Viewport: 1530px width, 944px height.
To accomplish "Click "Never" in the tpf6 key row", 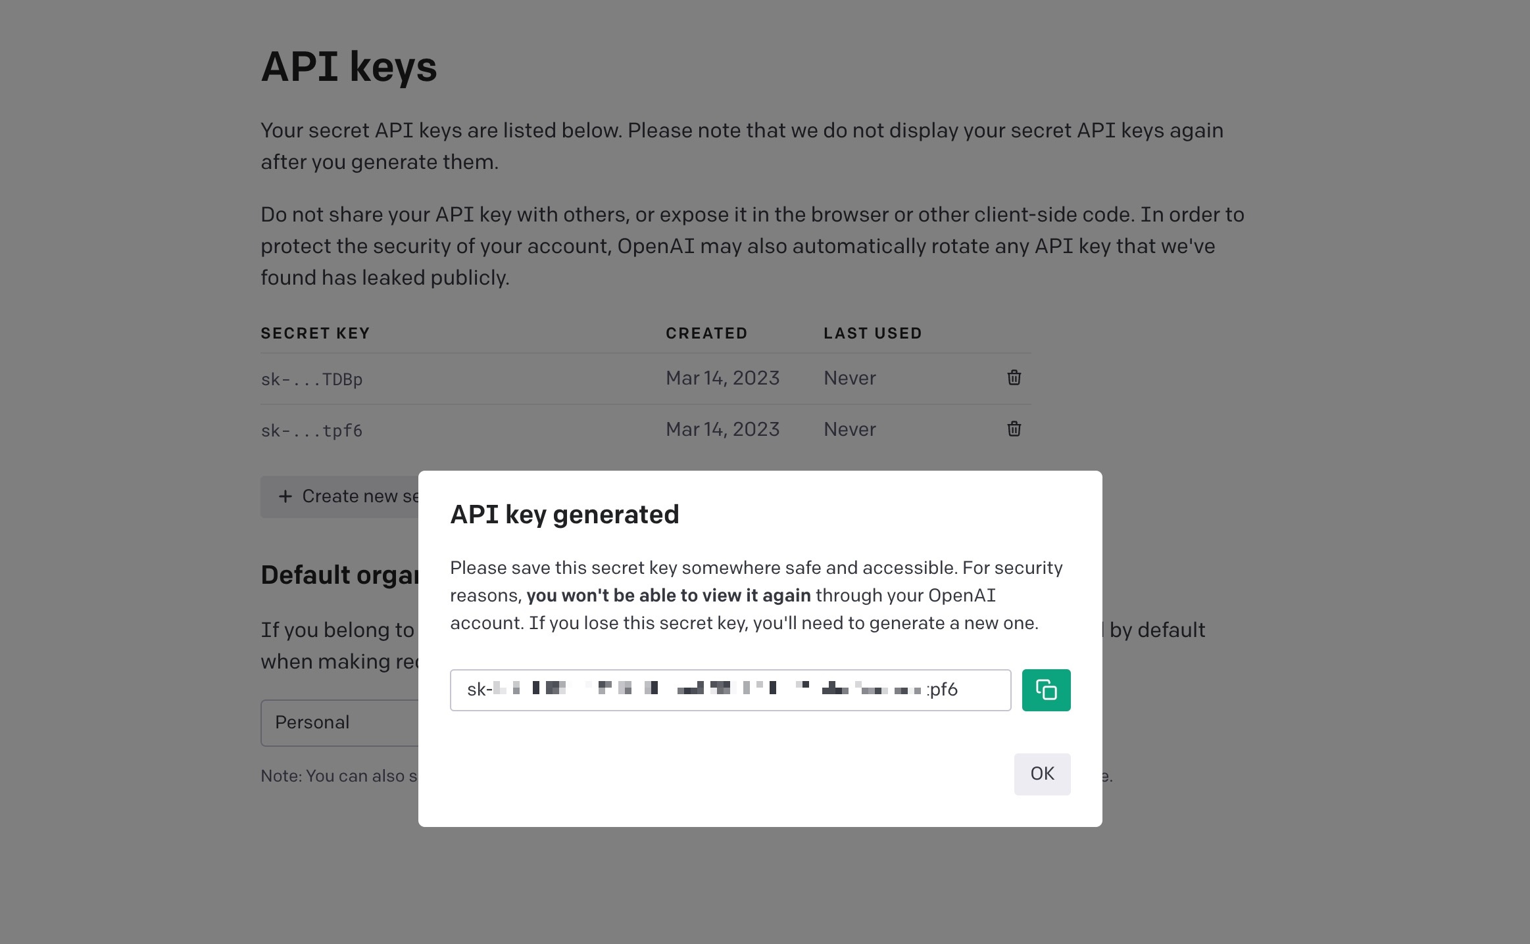I will [849, 429].
